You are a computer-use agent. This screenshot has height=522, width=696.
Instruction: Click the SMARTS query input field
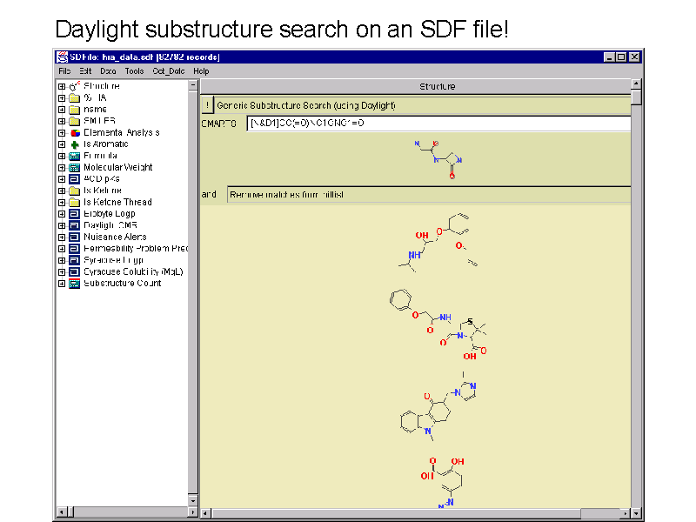pyautogui.click(x=438, y=124)
